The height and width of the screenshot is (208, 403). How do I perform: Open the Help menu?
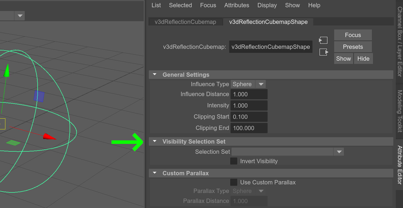(314, 5)
